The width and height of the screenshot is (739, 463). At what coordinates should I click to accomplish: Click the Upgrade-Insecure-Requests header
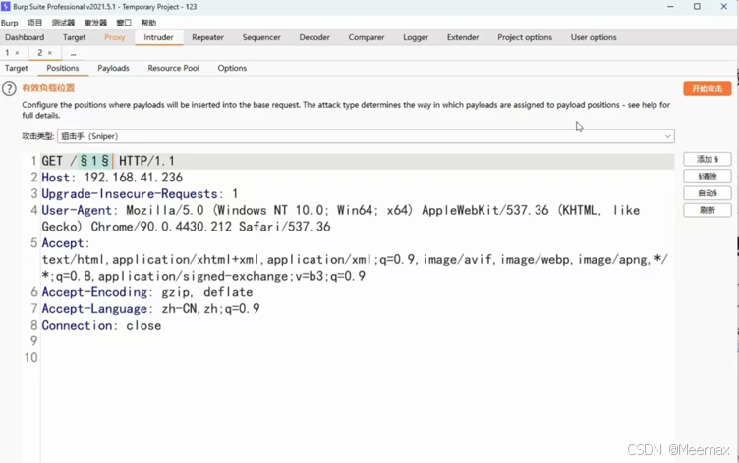(x=130, y=194)
